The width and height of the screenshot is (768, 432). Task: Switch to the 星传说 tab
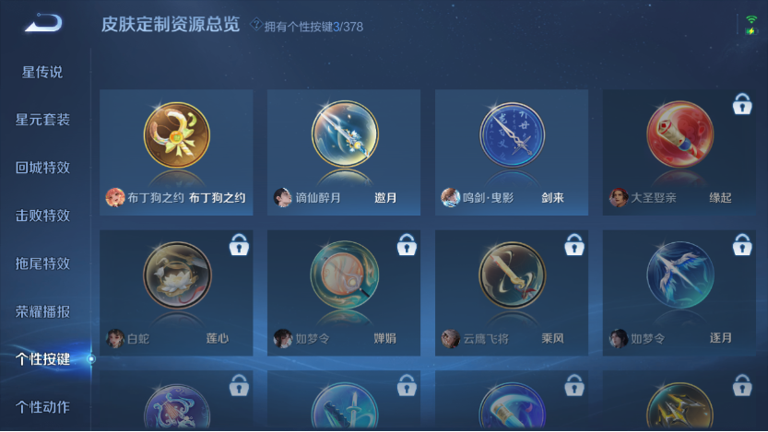(42, 72)
